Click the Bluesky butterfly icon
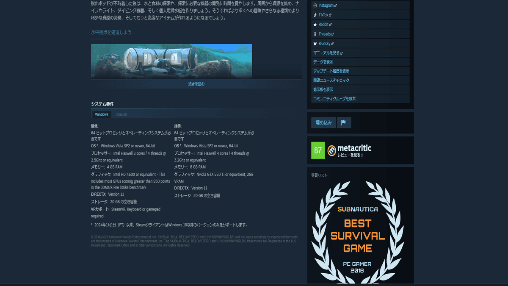Image resolution: width=508 pixels, height=286 pixels. (x=315, y=44)
